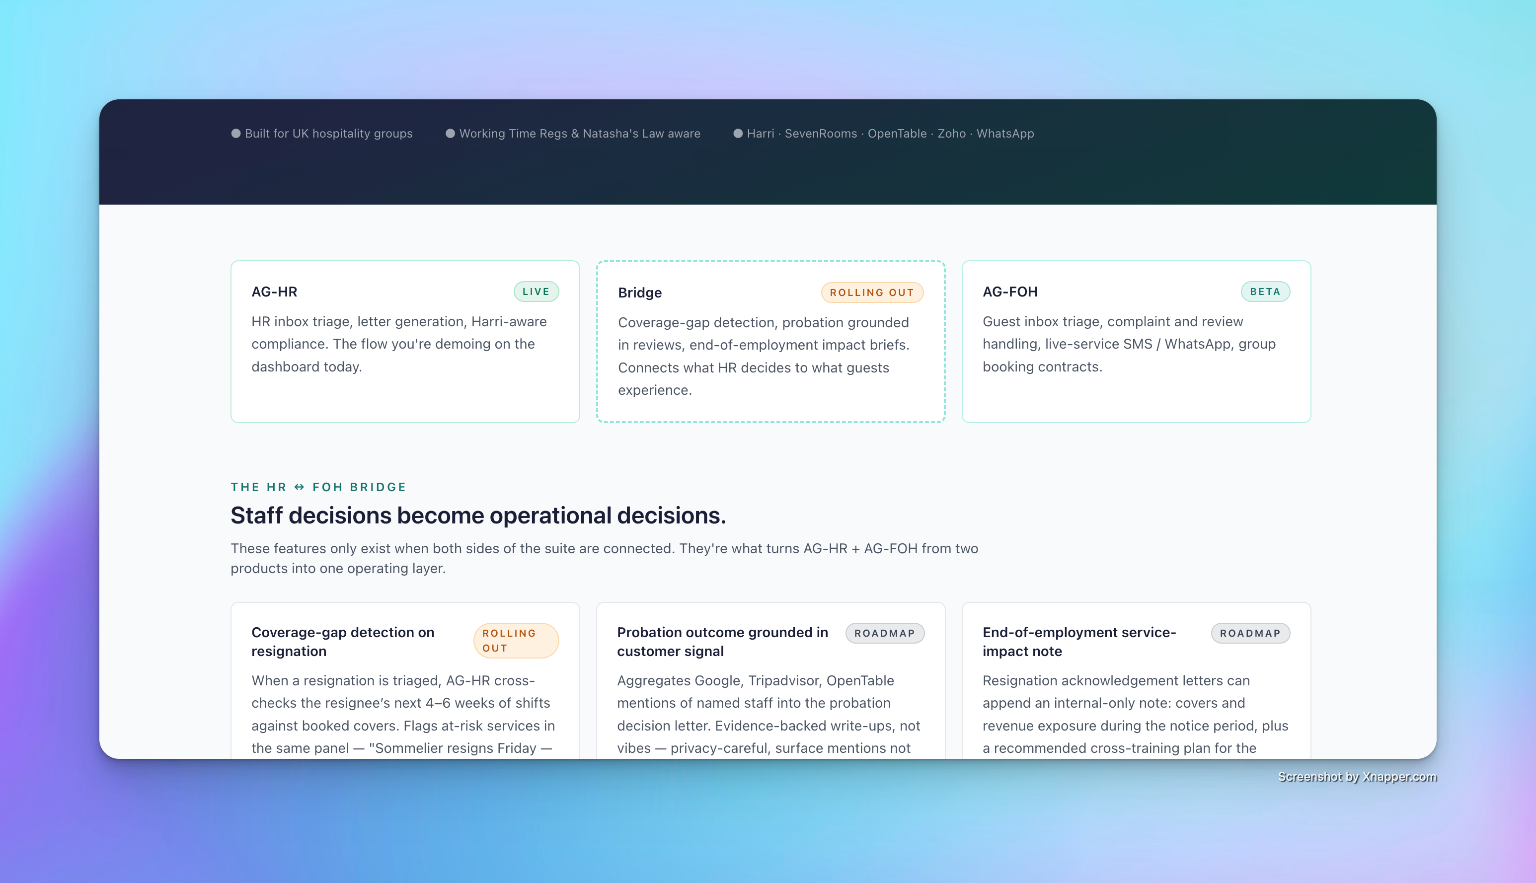This screenshot has height=883, width=1536.
Task: Click the ROLLING OUT badge on Coverage-gap card
Action: (516, 641)
